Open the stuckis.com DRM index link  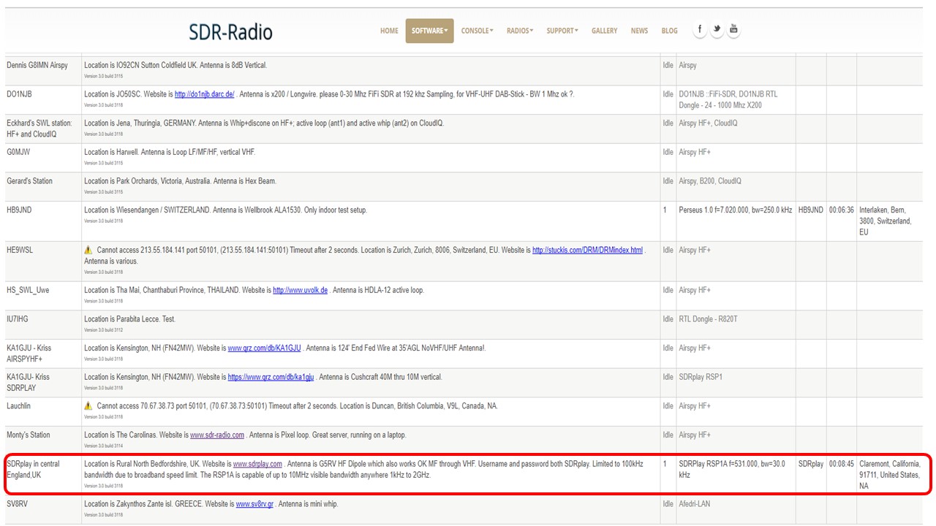[x=588, y=250]
